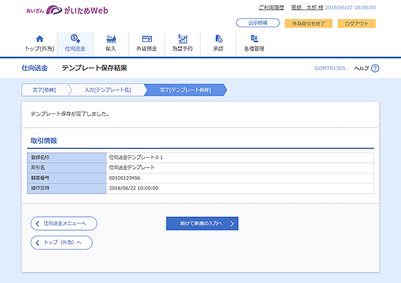Viewport: 401px width, 283px height.
Task: Select the 完了[依頼] step
Action: [44, 90]
